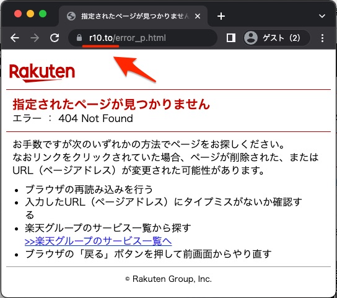Go back using the browser back arrow
The width and height of the screenshot is (337, 298).
pyautogui.click(x=15, y=38)
